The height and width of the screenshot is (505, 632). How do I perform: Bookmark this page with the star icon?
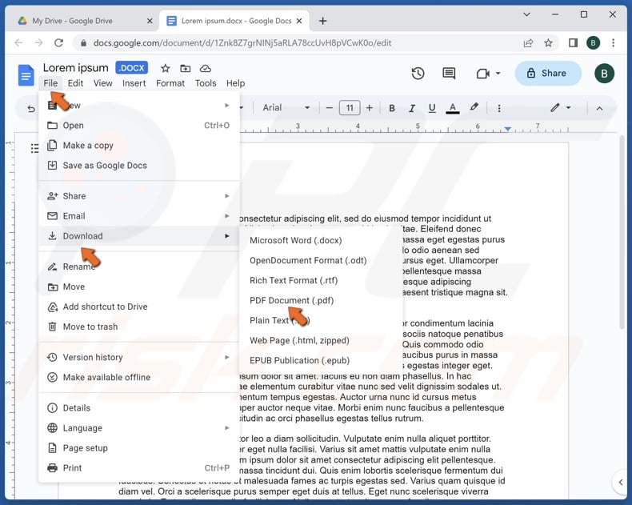[x=548, y=42]
